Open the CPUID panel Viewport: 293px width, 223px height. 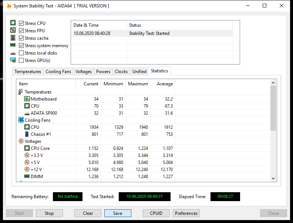tap(156, 213)
